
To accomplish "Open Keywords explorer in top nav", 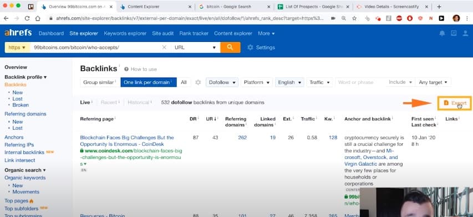I will [125, 33].
